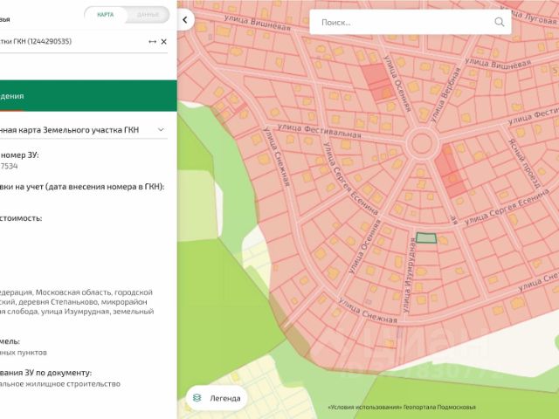The width and height of the screenshot is (559, 419).
Task: Open the Условия использования link
Action: pyautogui.click(x=365, y=407)
